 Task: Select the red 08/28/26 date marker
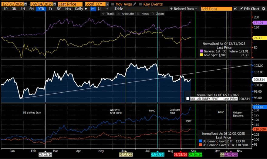[181, 154]
